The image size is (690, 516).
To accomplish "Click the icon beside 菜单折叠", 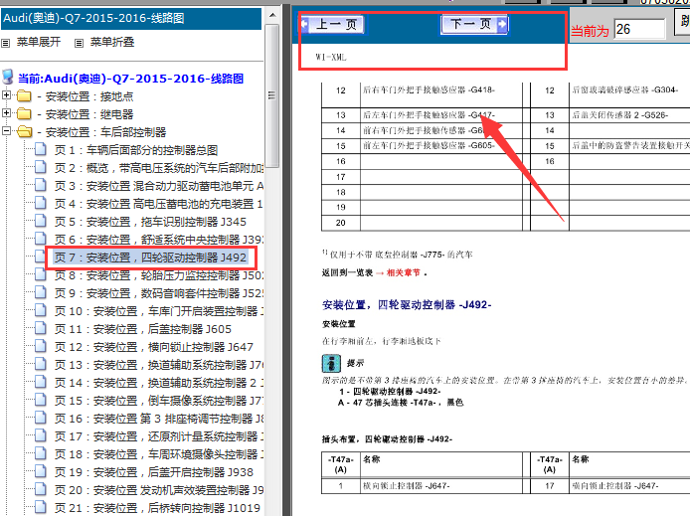I will [79, 43].
